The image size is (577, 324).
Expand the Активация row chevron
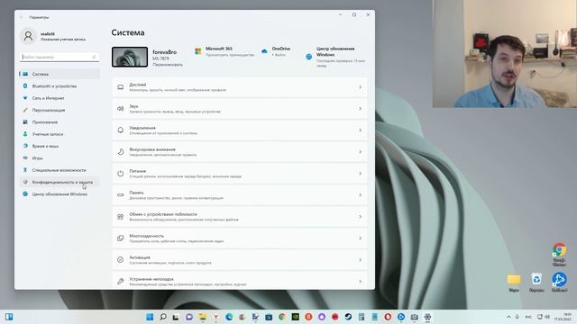pos(360,260)
